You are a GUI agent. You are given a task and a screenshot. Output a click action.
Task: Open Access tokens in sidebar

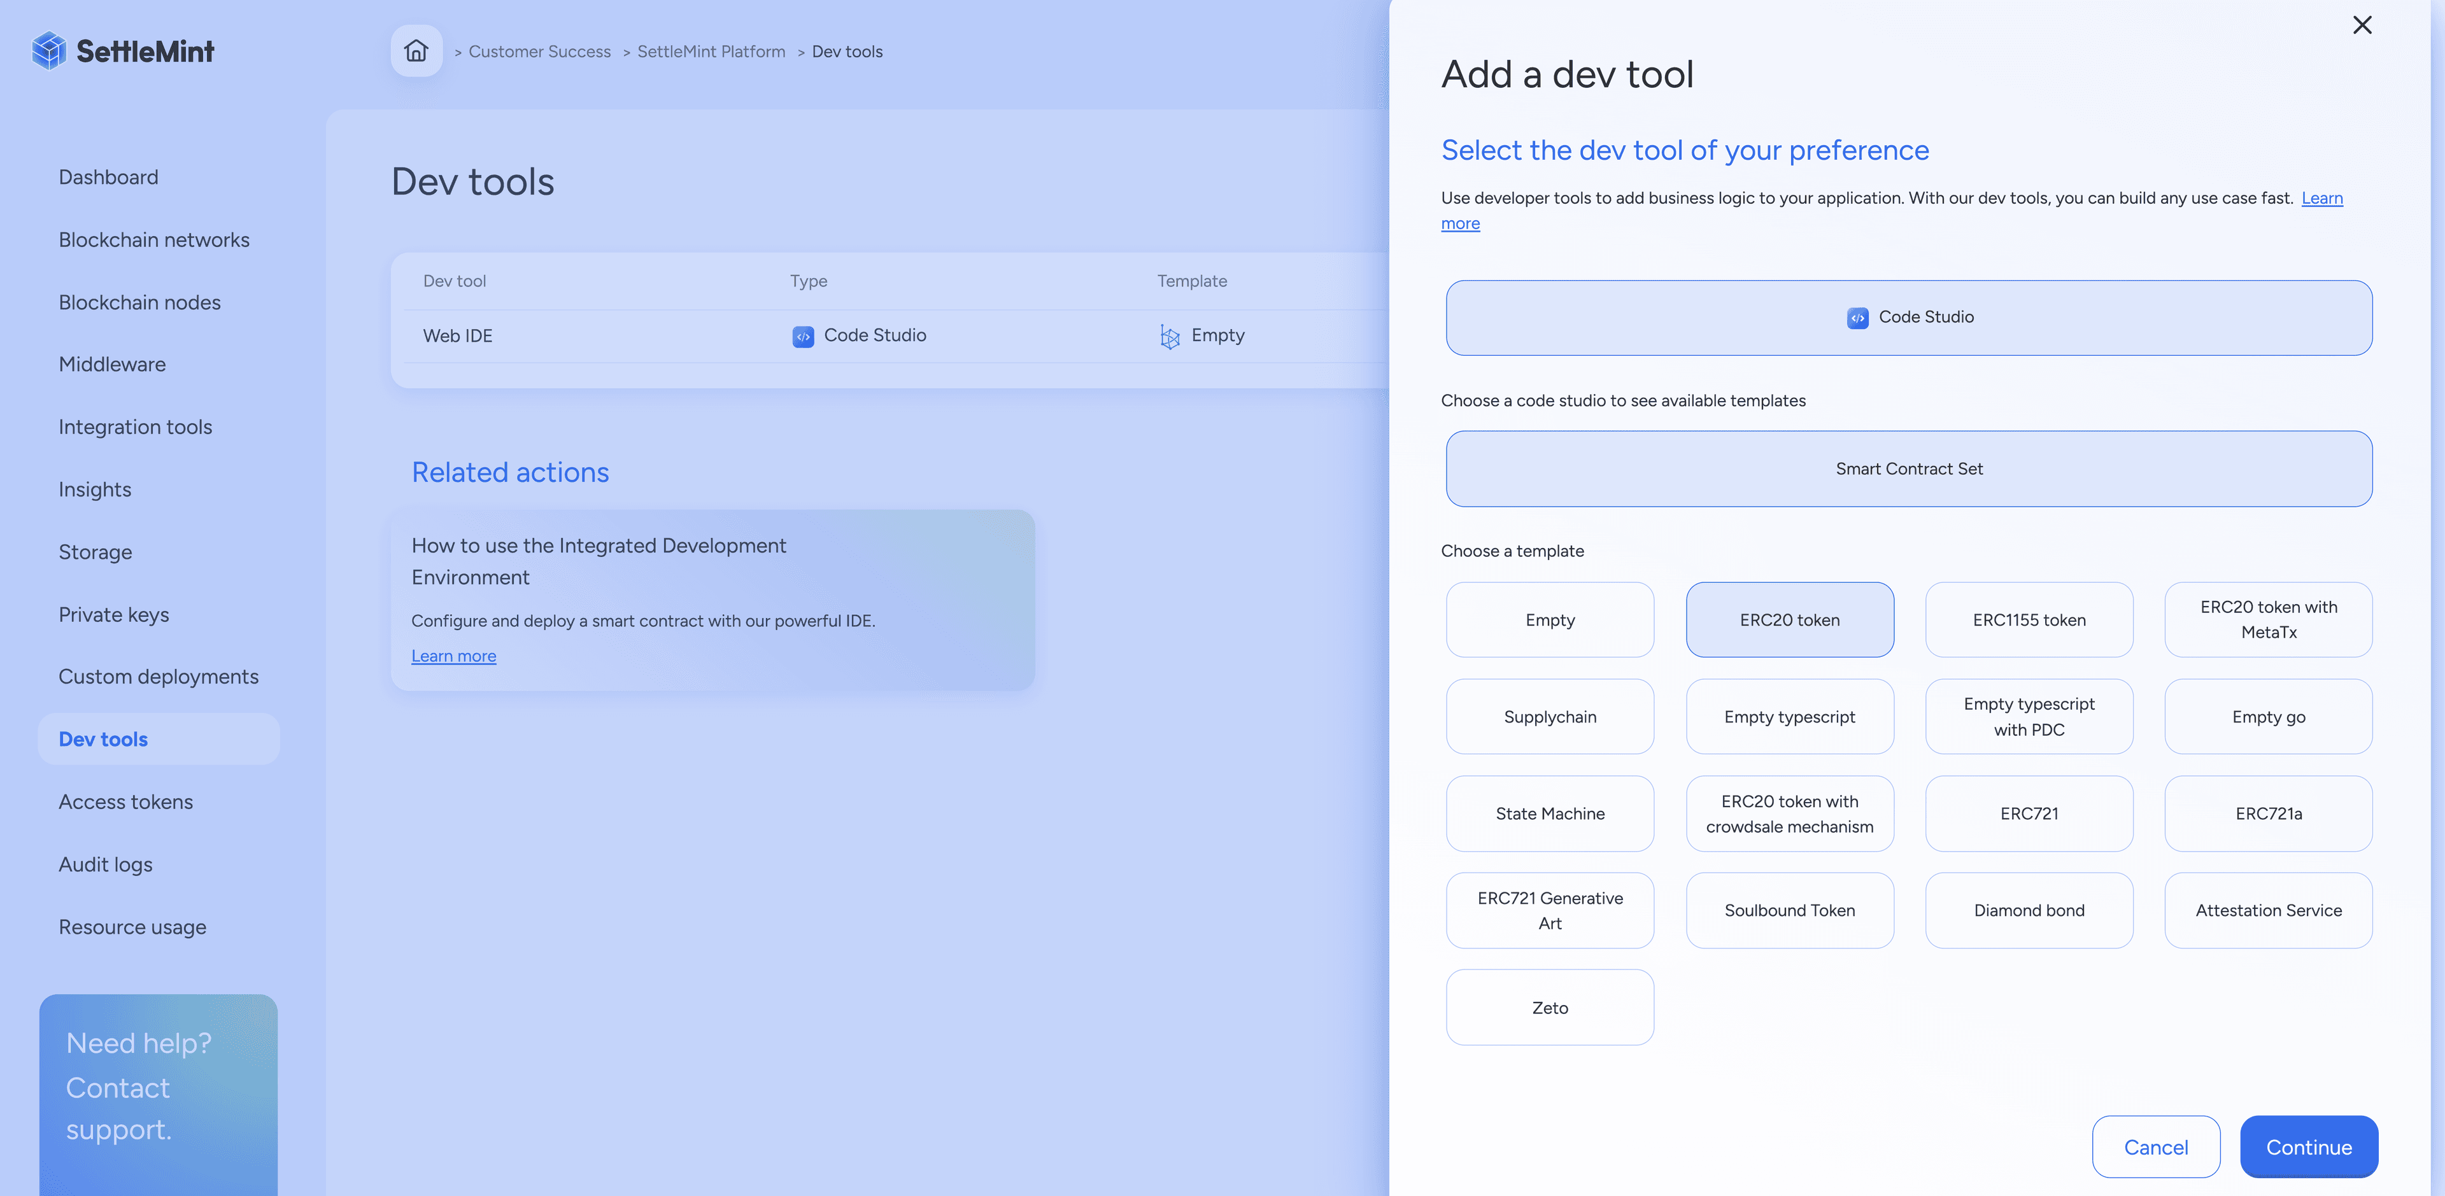tap(125, 802)
